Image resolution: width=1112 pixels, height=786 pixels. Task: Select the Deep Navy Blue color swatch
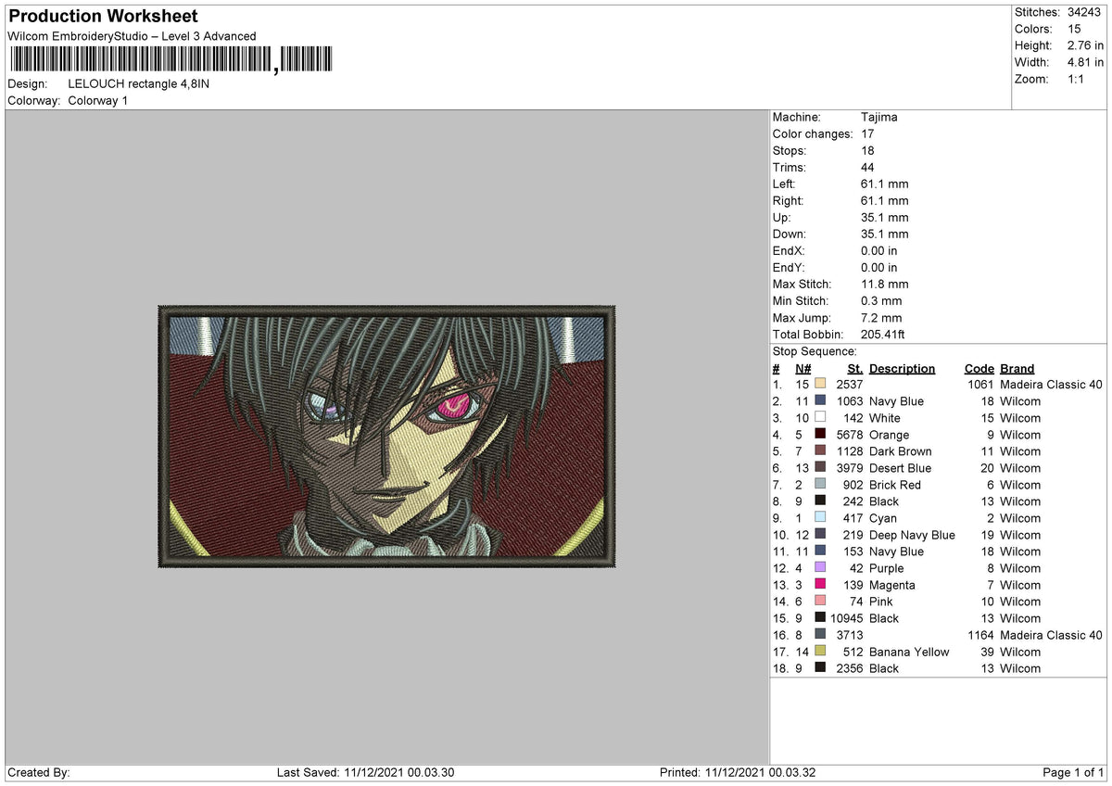[x=820, y=535]
